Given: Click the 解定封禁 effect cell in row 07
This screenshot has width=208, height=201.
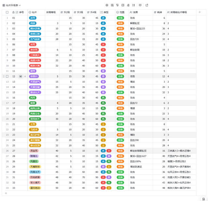Looking at the screenshot, I should click(141, 50).
